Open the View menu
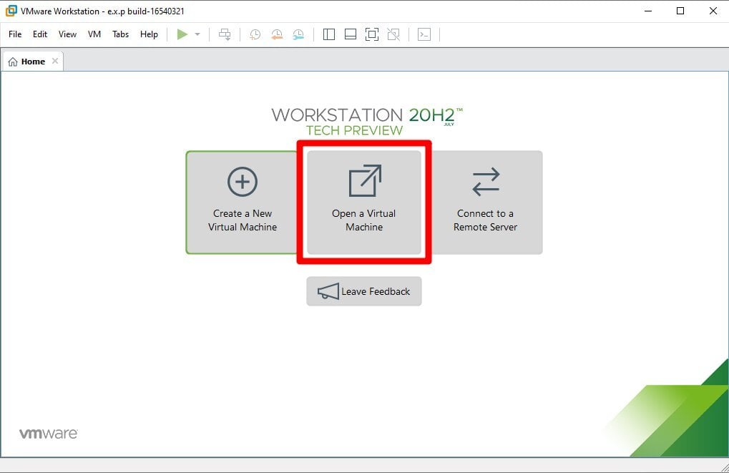Viewport: 729px width, 473px height. (x=67, y=34)
